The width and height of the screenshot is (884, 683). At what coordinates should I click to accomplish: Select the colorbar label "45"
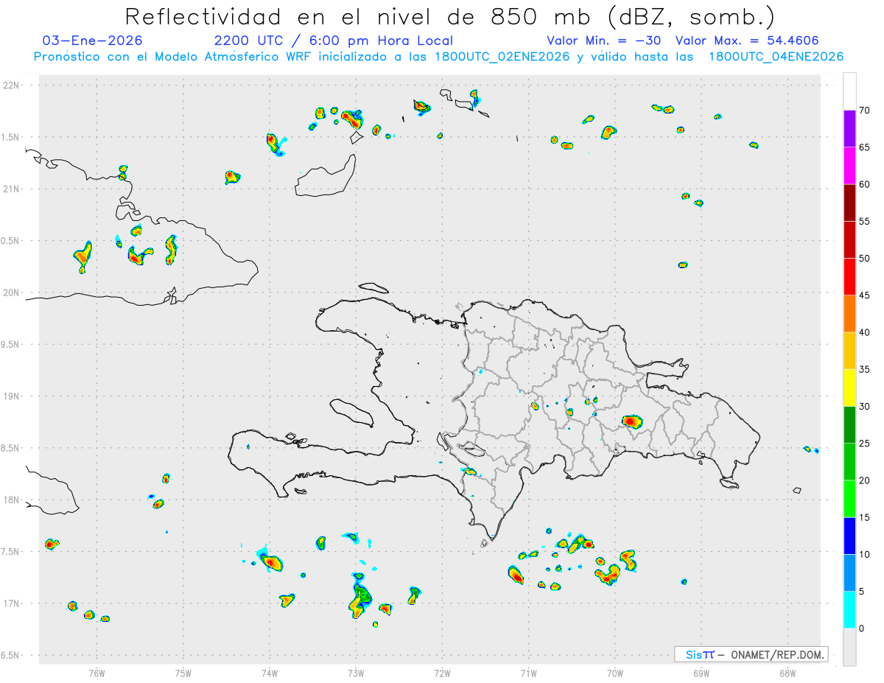click(x=865, y=295)
